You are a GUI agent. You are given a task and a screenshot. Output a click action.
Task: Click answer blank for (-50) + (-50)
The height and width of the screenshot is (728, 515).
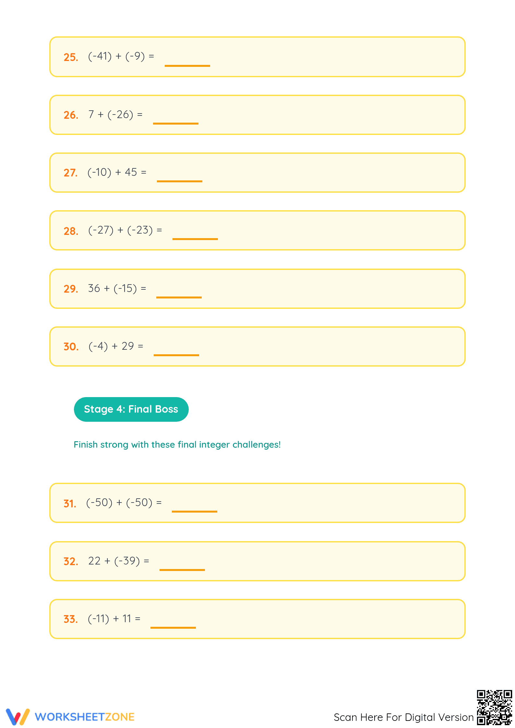point(195,511)
